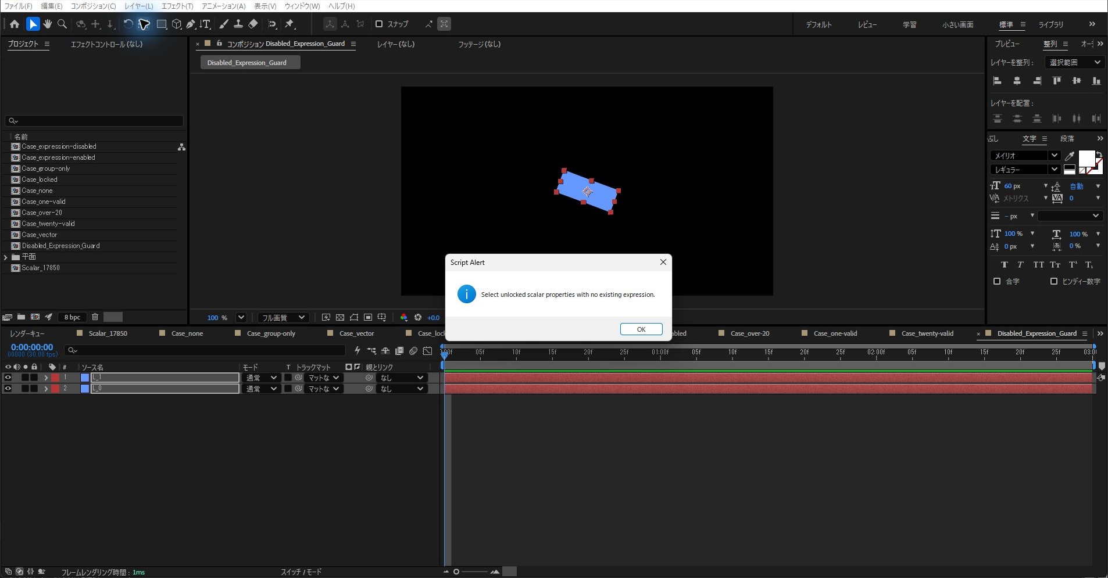Open the 選択範囲 align-to dropdown
This screenshot has width=1108, height=578.
point(1074,62)
